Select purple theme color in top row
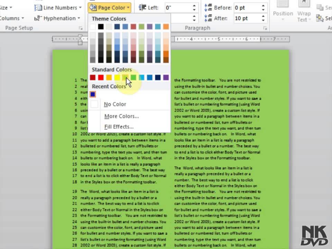 pos(150,27)
